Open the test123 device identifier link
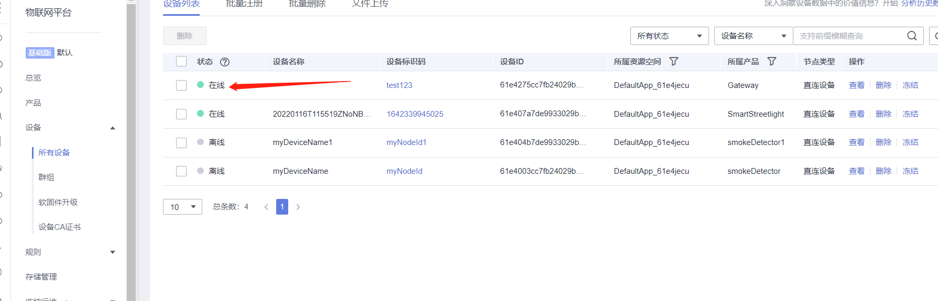The height and width of the screenshot is (301, 938). 399,85
